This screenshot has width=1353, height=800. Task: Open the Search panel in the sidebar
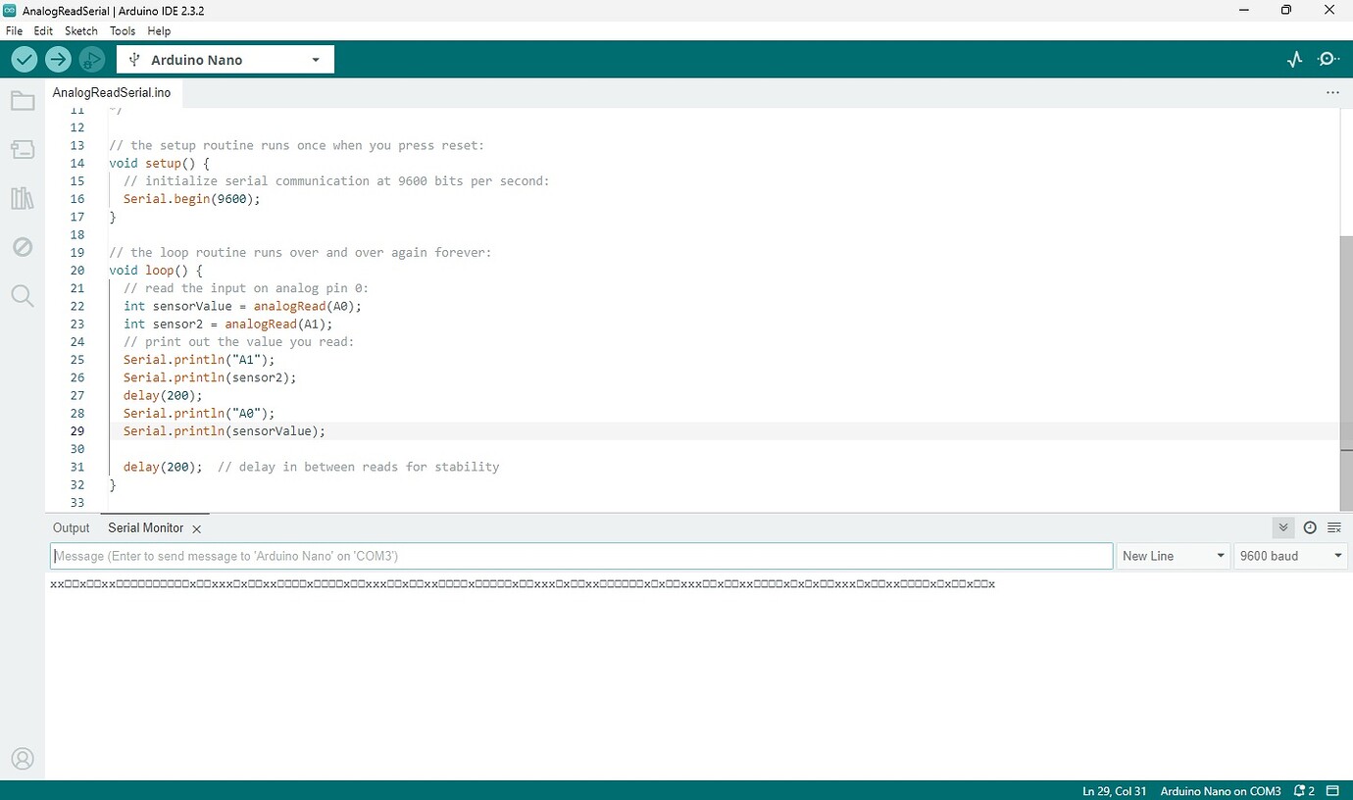point(23,296)
